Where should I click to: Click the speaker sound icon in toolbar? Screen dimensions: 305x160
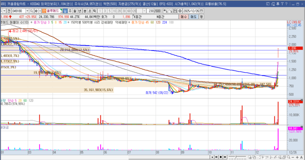[x=36, y=11]
